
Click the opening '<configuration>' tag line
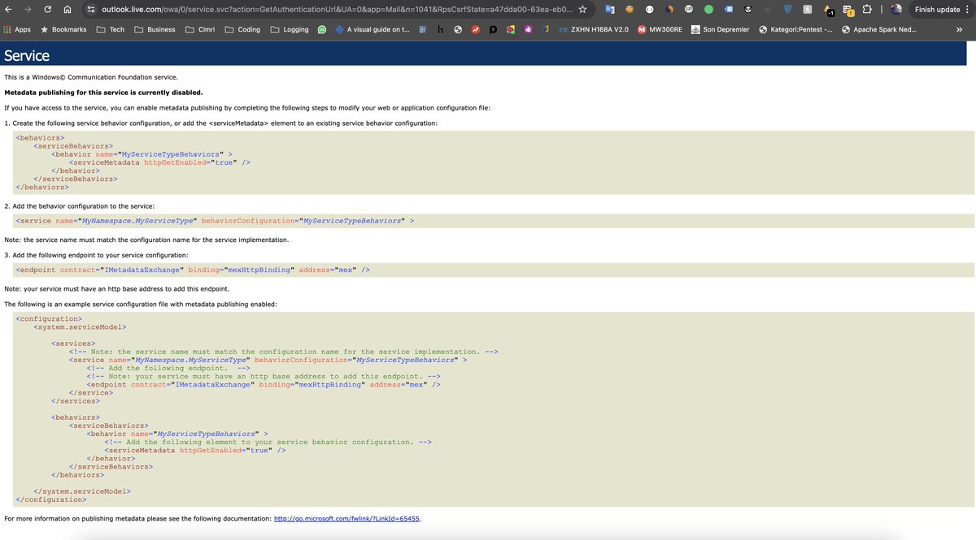[x=49, y=319]
